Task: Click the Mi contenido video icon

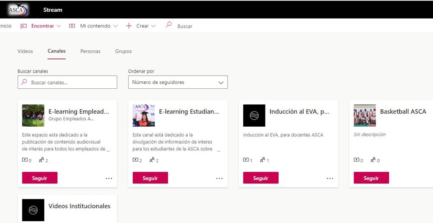Action: click(x=72, y=26)
